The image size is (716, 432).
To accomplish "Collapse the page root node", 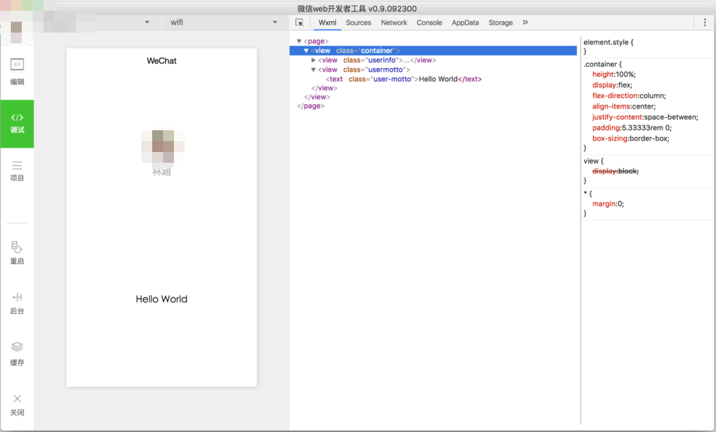I will pos(299,41).
